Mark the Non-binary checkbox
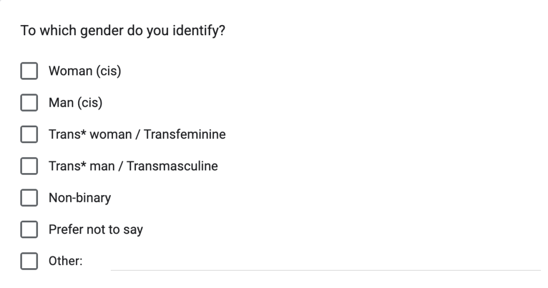 pyautogui.click(x=29, y=198)
